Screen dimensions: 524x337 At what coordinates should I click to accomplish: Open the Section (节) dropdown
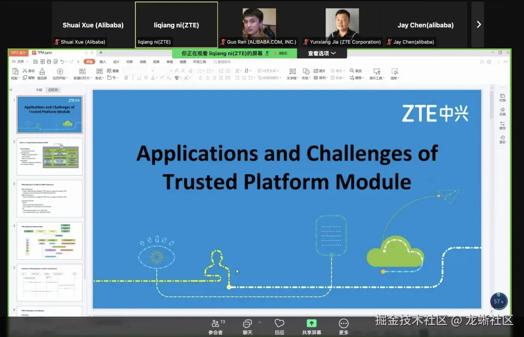click(113, 78)
